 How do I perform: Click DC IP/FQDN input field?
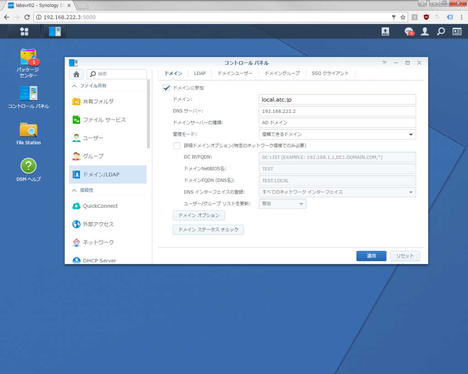[337, 157]
